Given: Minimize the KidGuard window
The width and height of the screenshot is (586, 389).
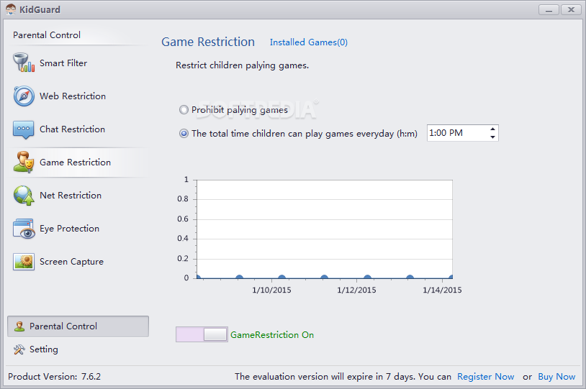Looking at the screenshot, I should point(549,10).
